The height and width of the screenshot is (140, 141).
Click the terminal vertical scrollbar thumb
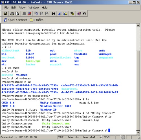[x=138, y=91]
